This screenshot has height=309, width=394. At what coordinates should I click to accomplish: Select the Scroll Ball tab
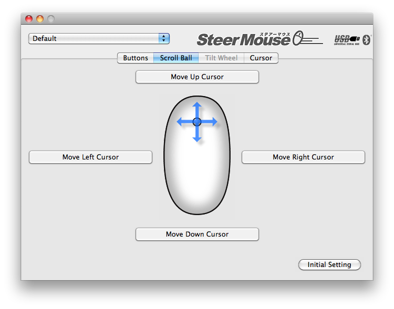176,58
